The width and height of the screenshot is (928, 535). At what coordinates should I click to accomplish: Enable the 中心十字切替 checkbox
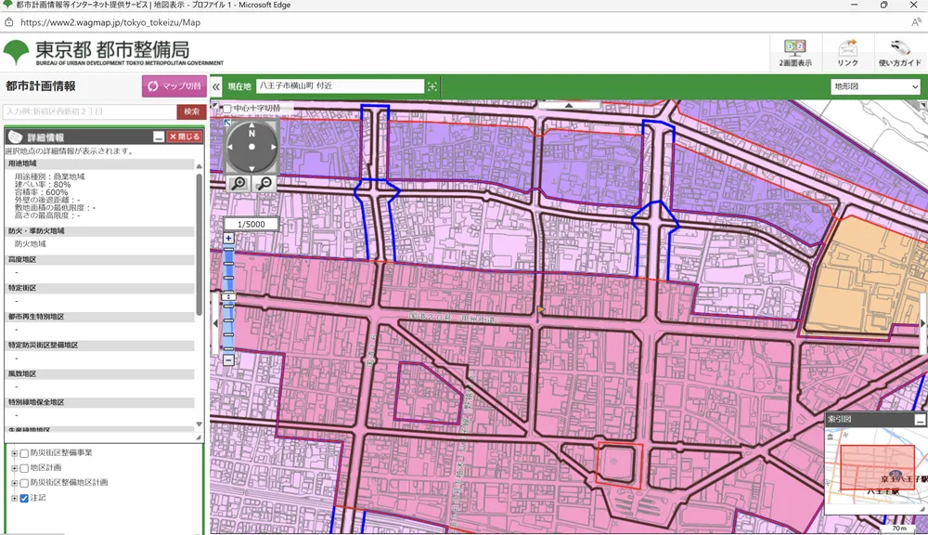(x=226, y=109)
